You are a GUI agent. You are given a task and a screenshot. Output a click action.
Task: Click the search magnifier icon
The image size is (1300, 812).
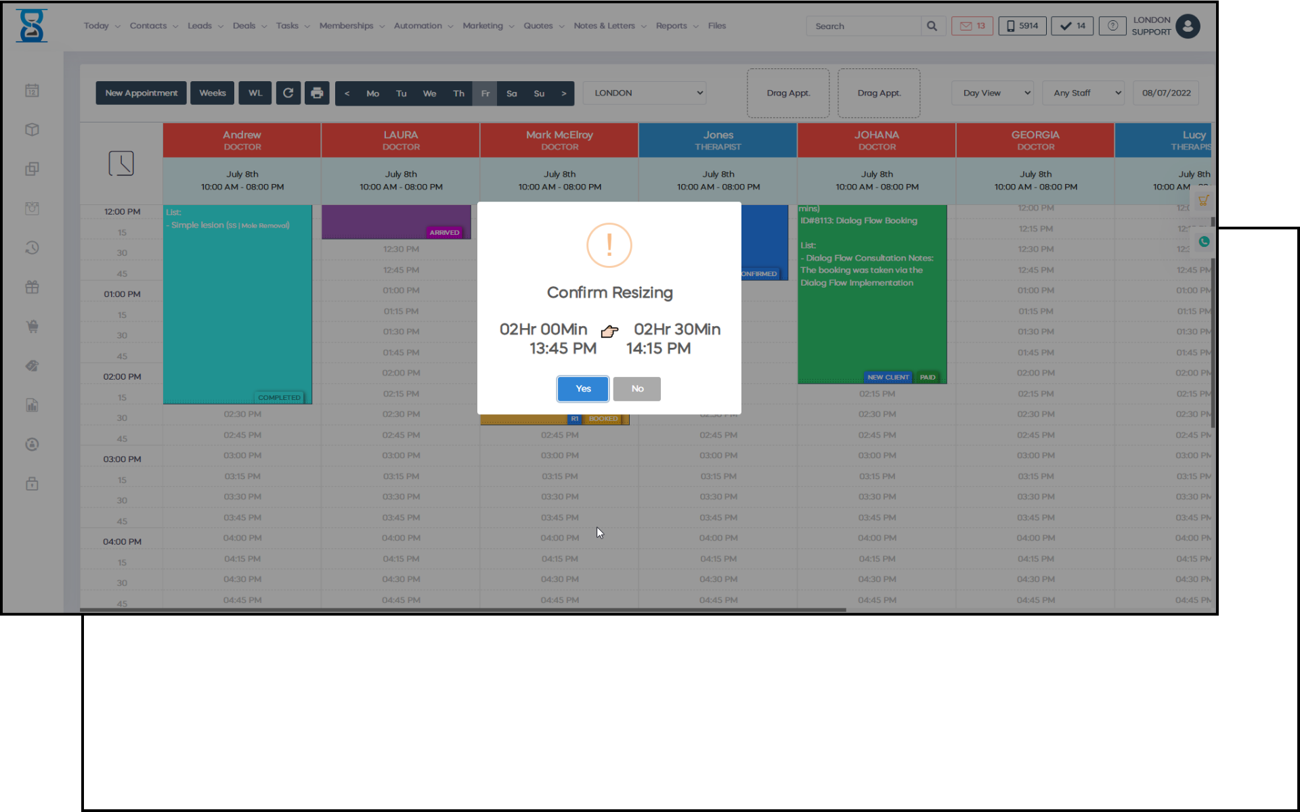click(x=932, y=26)
